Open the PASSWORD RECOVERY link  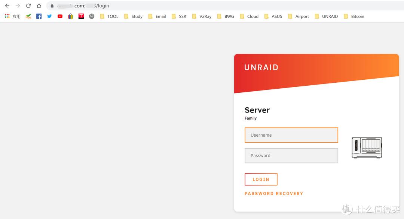pos(274,194)
